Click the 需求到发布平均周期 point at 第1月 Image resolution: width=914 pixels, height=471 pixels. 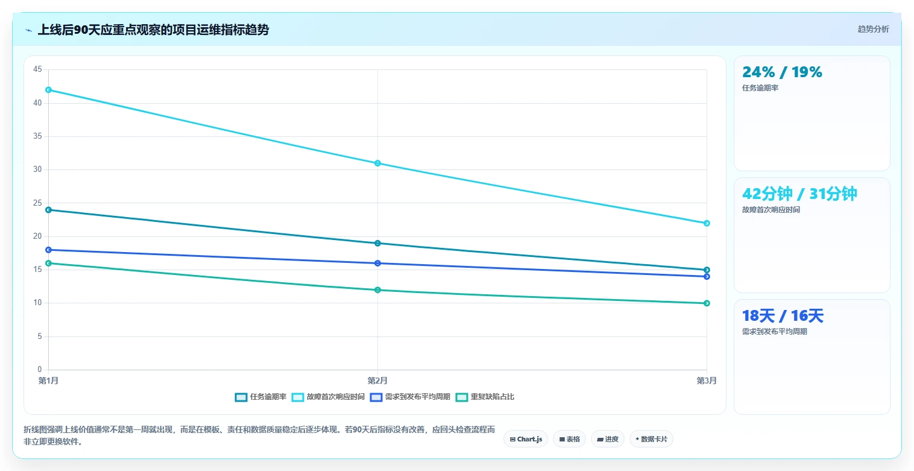pos(48,250)
